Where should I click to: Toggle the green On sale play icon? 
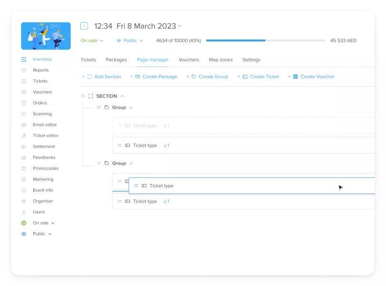click(x=24, y=223)
